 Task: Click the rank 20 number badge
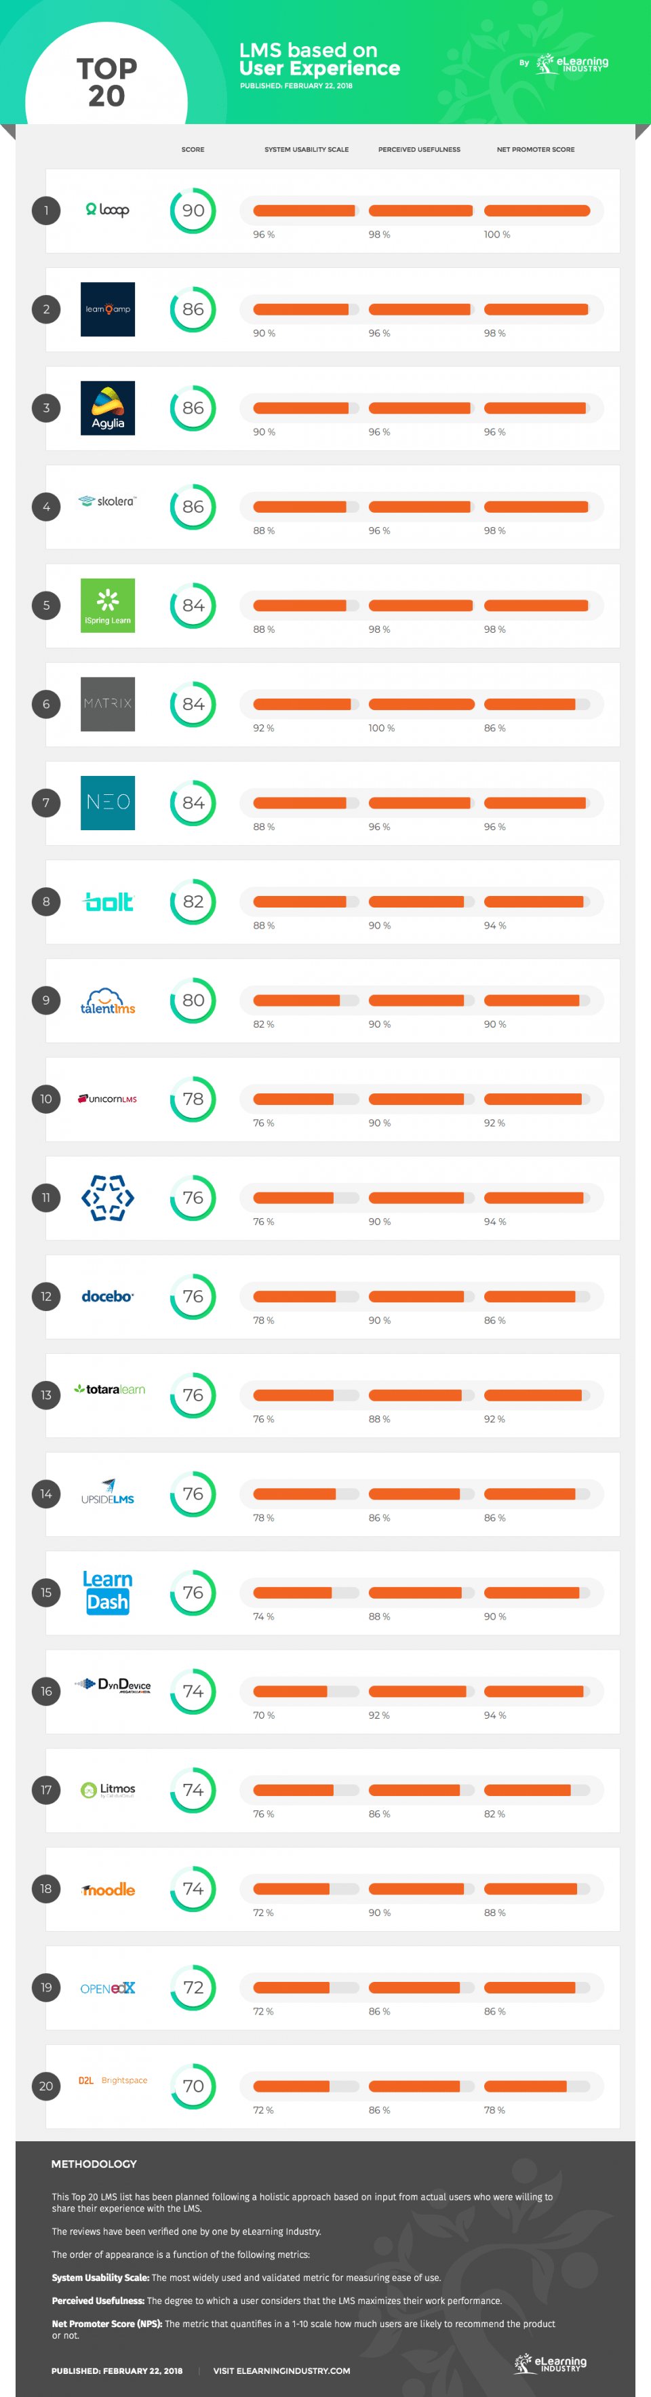[x=47, y=2086]
